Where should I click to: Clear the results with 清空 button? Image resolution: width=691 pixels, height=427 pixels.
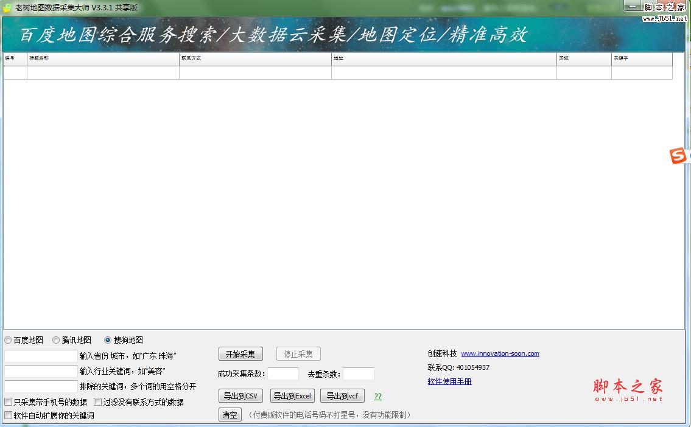(x=230, y=415)
